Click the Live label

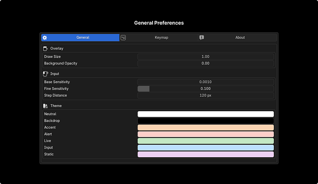click(x=47, y=141)
